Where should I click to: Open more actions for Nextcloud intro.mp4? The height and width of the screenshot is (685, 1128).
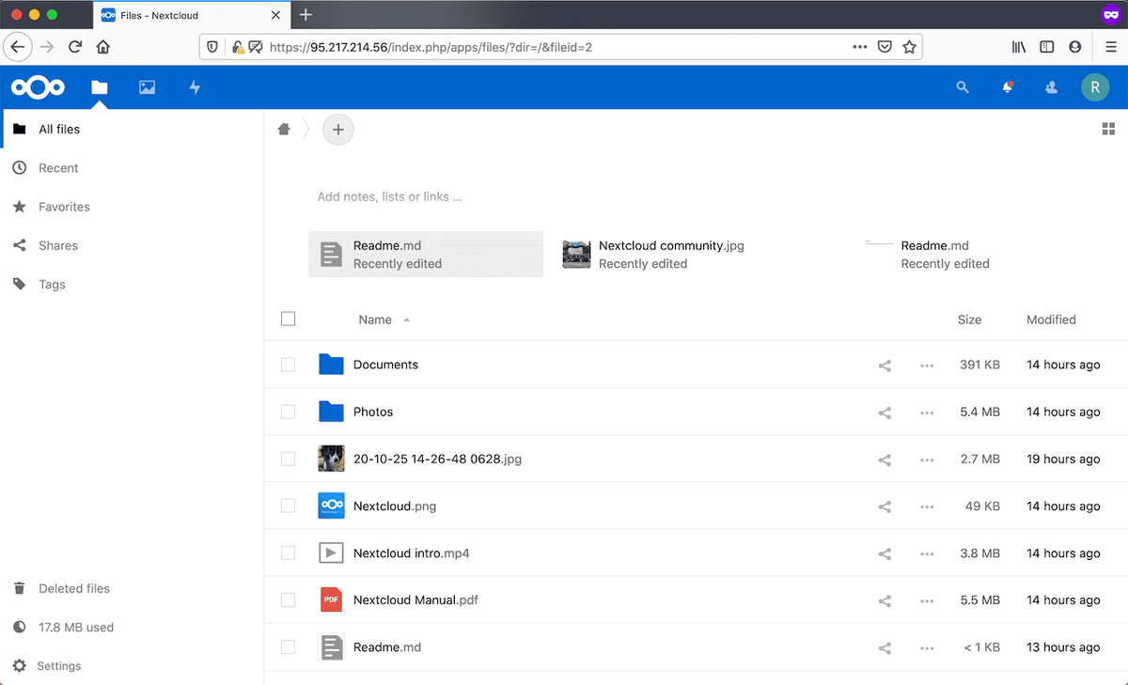tap(927, 553)
